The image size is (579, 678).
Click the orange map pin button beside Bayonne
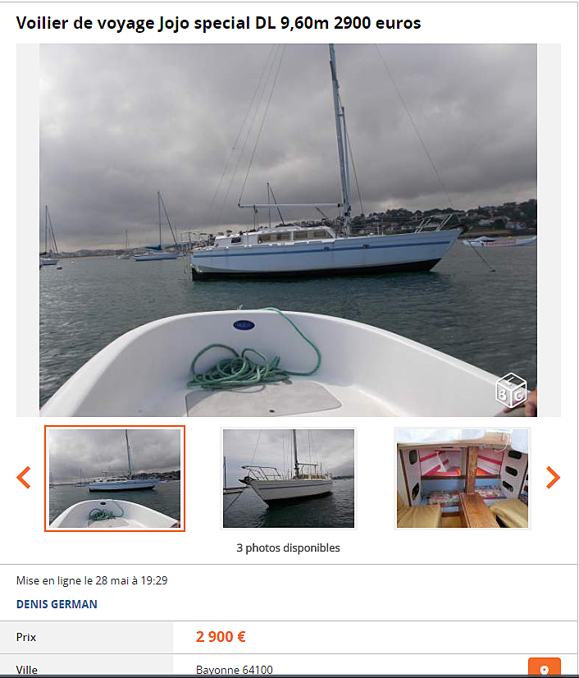pyautogui.click(x=545, y=667)
